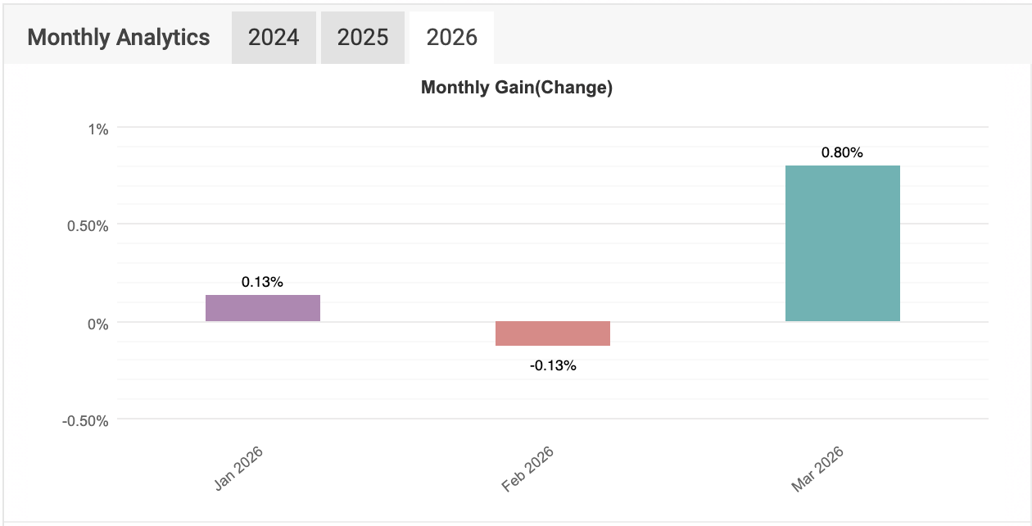
Task: Select the 2026 tab
Action: tap(451, 38)
